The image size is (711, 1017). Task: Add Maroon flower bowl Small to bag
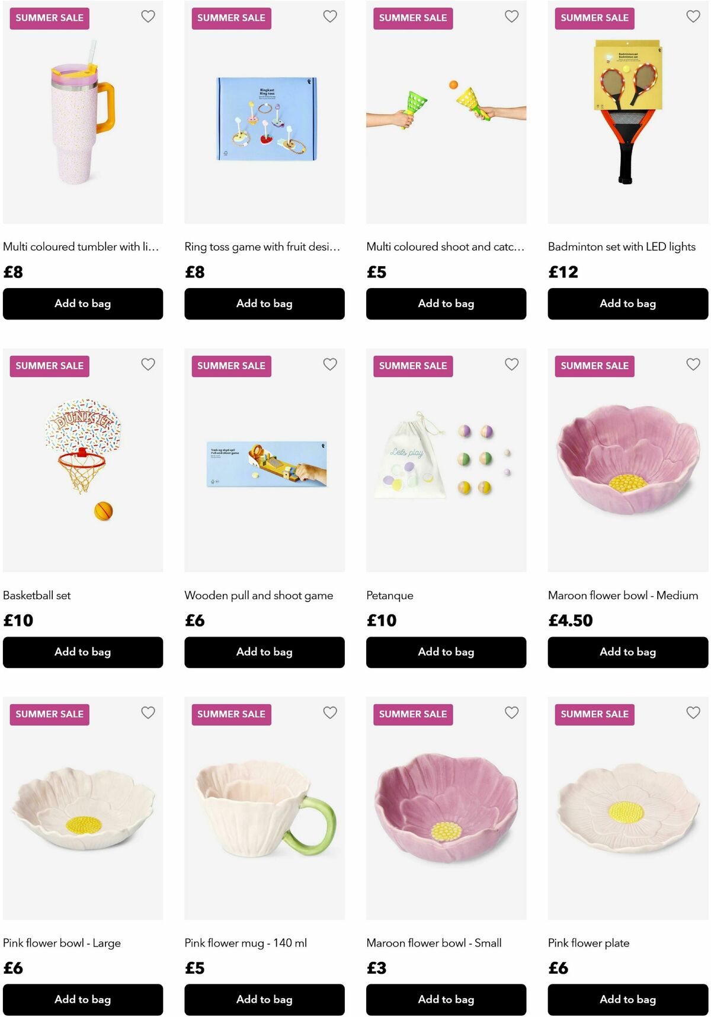click(x=446, y=999)
